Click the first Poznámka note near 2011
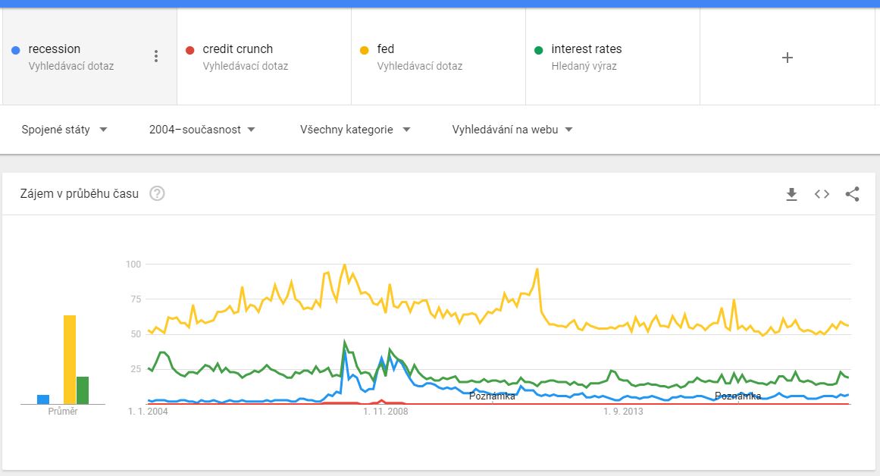The image size is (880, 476). tap(492, 396)
